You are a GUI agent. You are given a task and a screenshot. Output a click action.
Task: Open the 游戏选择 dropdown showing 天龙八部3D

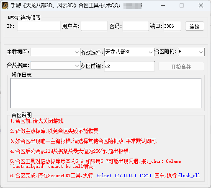pos(129,52)
